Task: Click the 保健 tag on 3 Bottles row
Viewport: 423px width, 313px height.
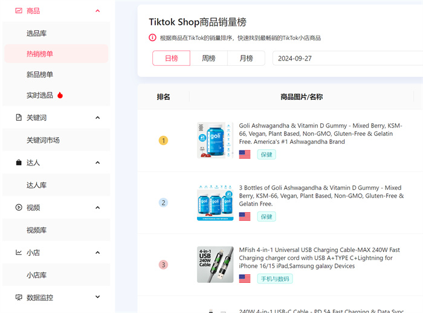Action: pos(266,216)
